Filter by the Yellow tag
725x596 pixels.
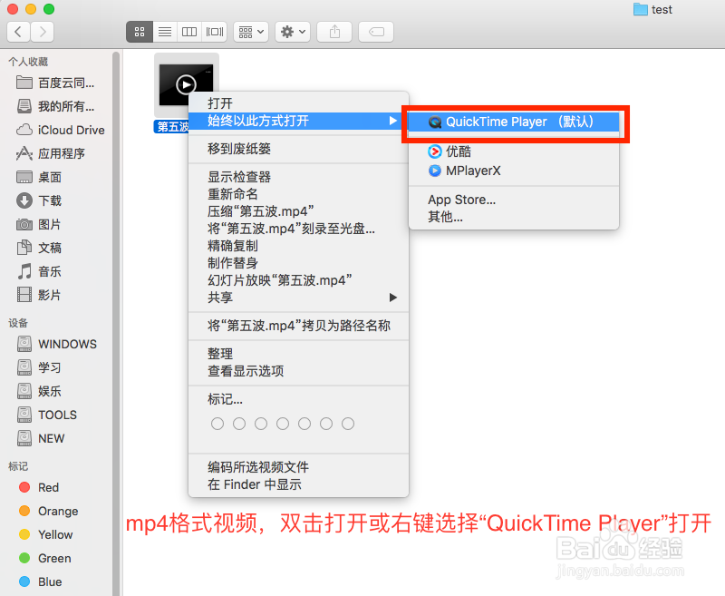tap(46, 534)
